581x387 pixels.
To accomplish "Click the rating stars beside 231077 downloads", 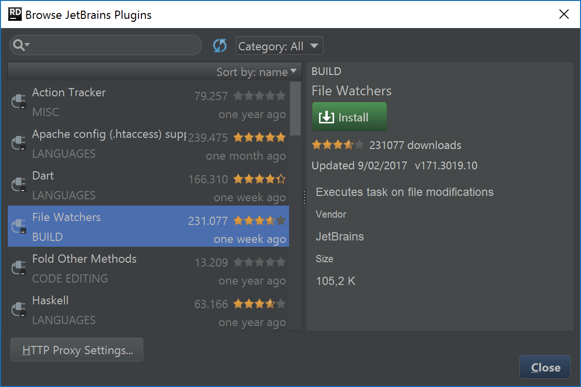I will 338,145.
